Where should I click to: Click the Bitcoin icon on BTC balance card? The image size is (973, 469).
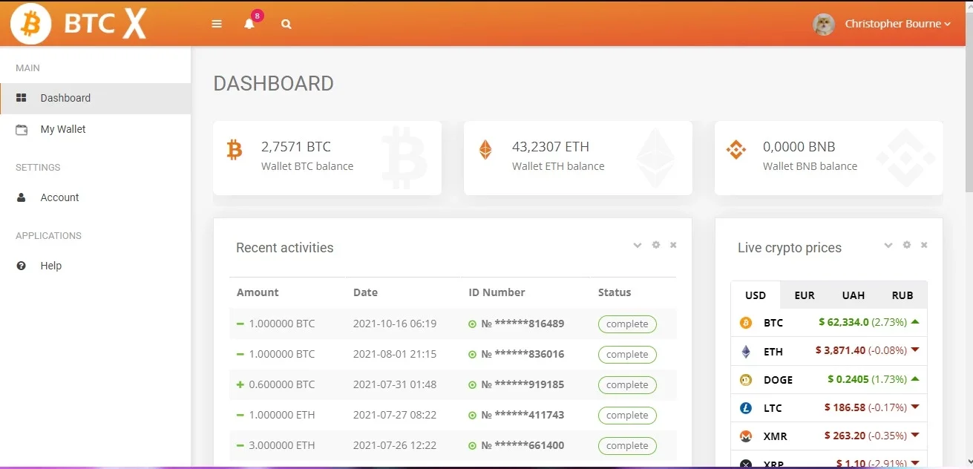click(x=235, y=151)
